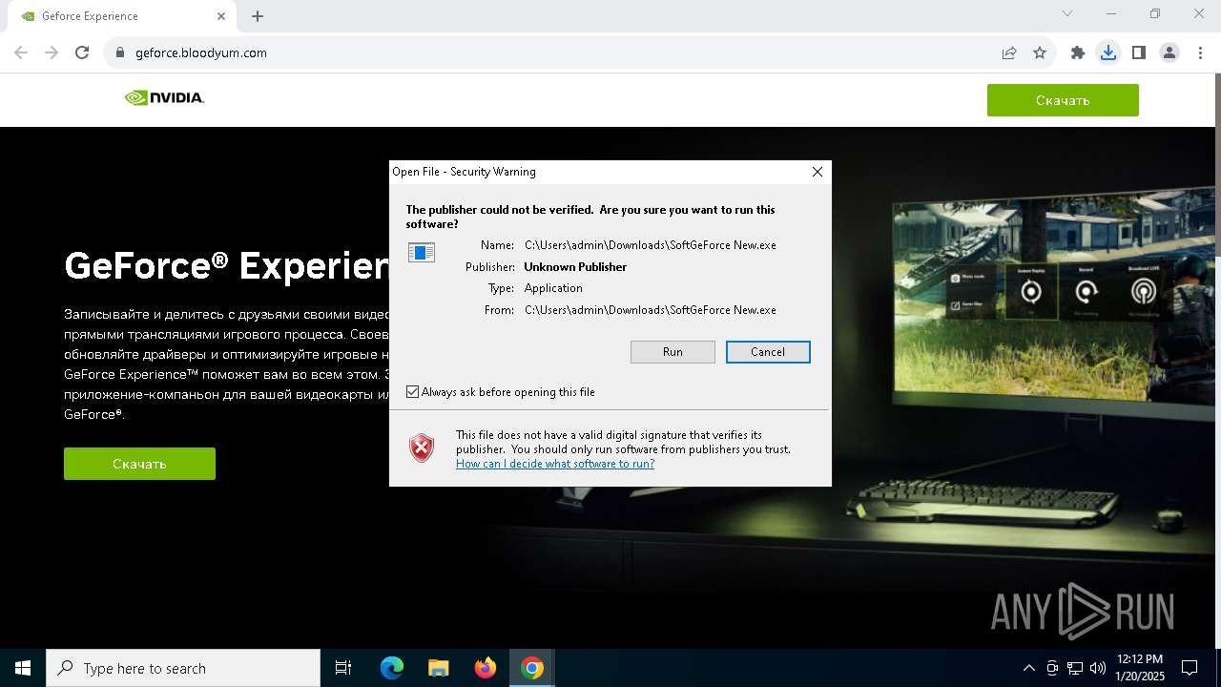Cancel the security warning dialog
Viewport: 1221px width, 687px height.
[x=768, y=352]
